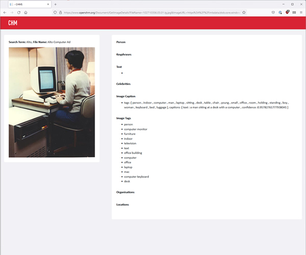
Task: Click the 'Alto Computer Ad' file name
Action: [x=59, y=42]
